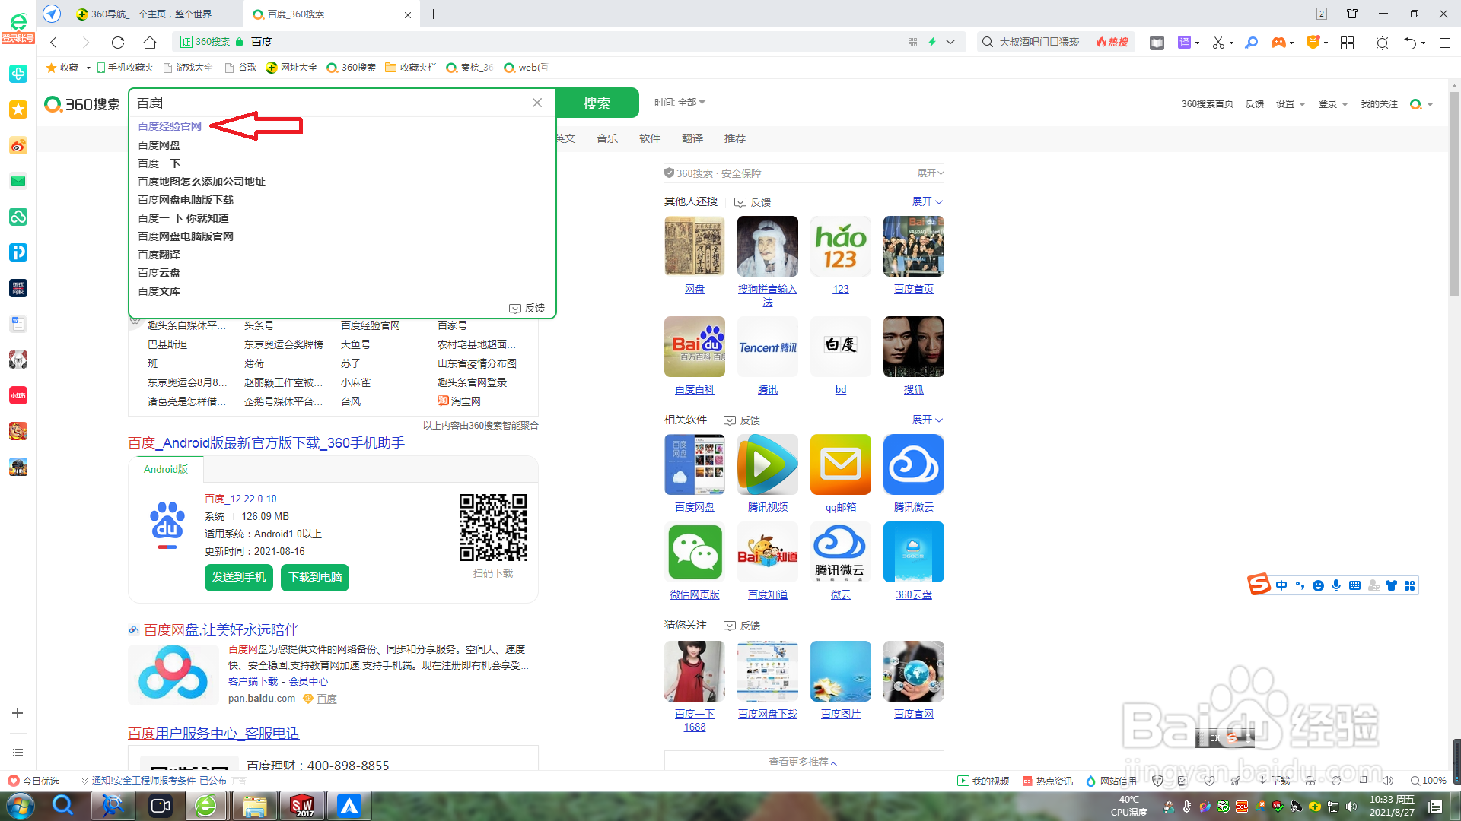Open the green mail icon in sidebar
The height and width of the screenshot is (821, 1461).
[18, 181]
